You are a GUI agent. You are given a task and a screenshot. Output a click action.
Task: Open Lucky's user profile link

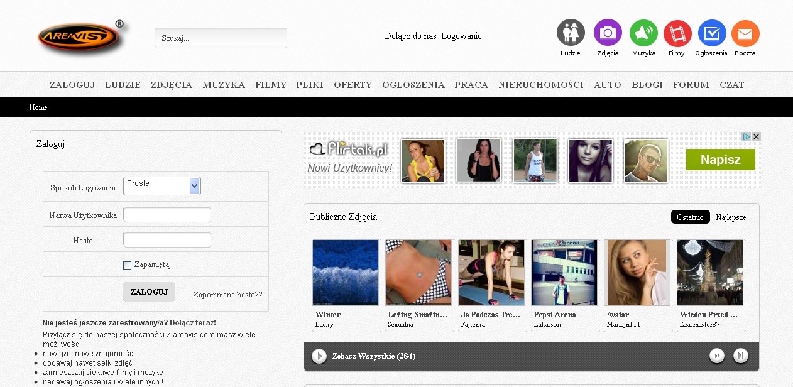[x=324, y=325]
